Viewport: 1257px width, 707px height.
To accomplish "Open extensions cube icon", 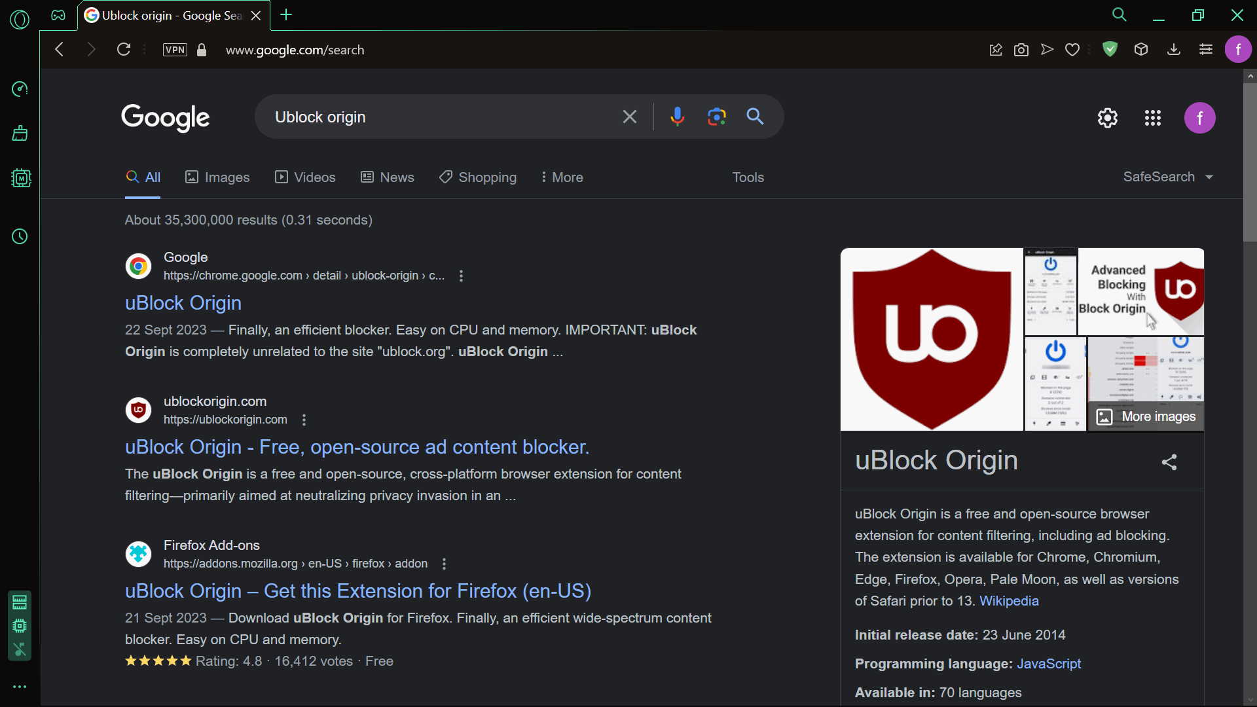I will (x=1141, y=49).
